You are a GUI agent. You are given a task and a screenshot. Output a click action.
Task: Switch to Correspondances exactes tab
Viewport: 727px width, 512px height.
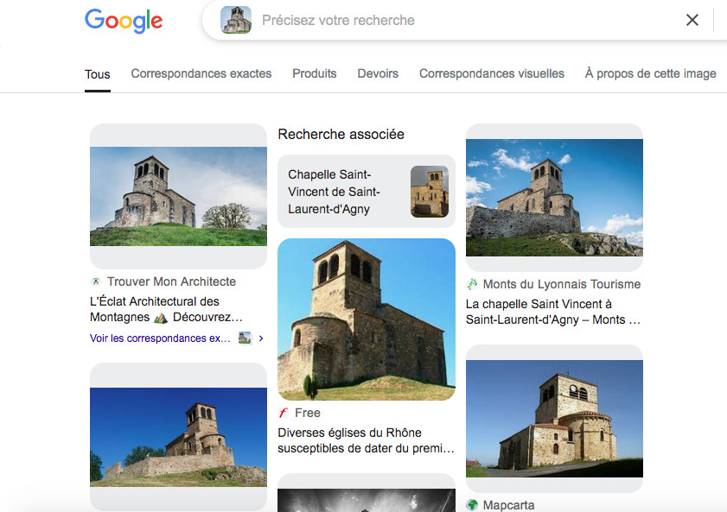point(201,73)
